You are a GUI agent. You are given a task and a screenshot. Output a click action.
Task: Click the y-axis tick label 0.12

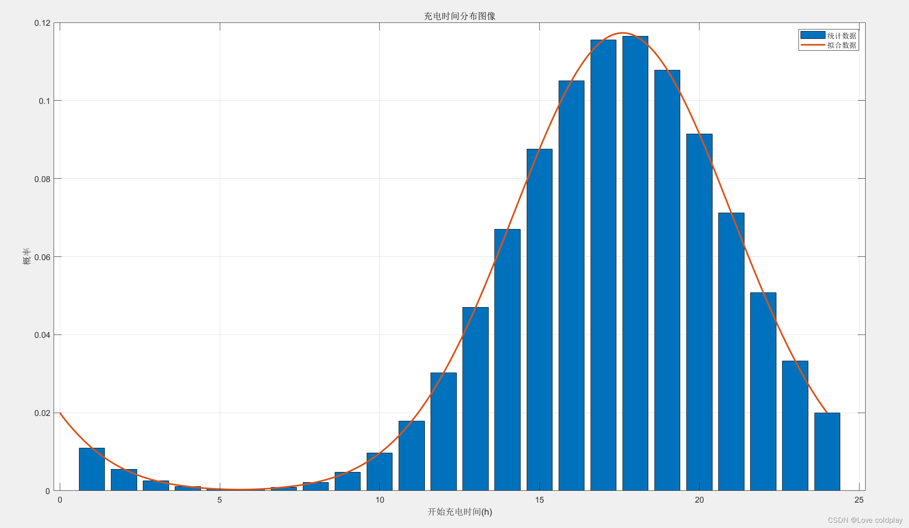43,23
